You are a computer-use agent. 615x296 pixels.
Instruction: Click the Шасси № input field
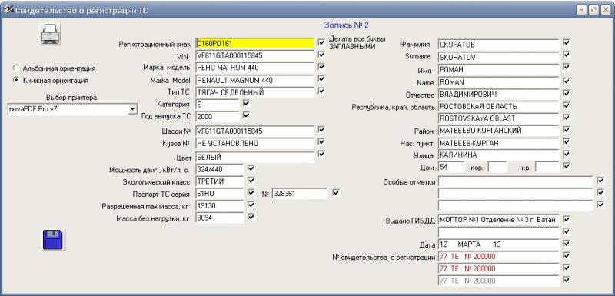point(255,131)
